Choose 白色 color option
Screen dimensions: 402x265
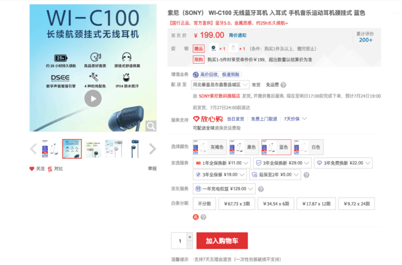click(308, 147)
